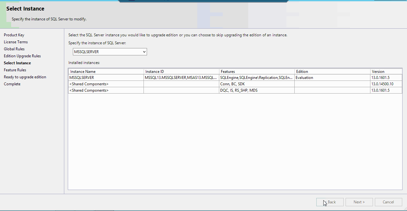Select the Feature Rules step
Viewport: 407px width, 211px height.
15,70
